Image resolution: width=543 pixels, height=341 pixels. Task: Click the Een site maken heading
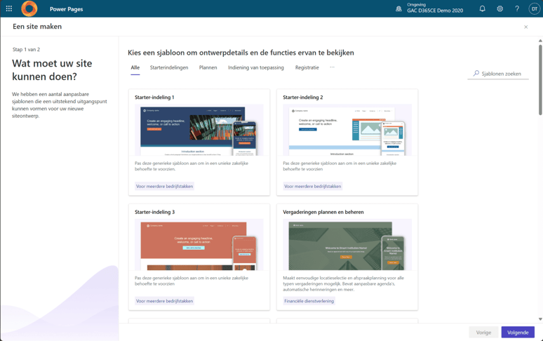tap(37, 26)
